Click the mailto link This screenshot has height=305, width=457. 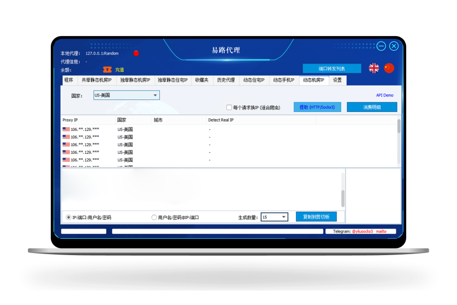click(x=381, y=231)
